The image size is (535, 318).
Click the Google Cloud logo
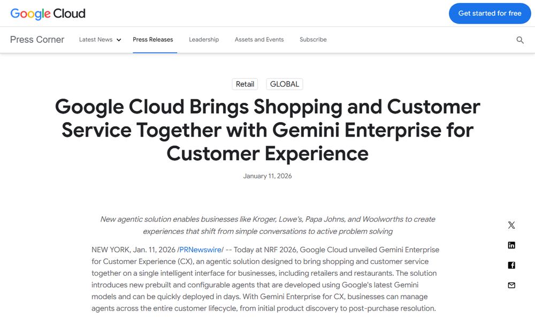pos(48,14)
